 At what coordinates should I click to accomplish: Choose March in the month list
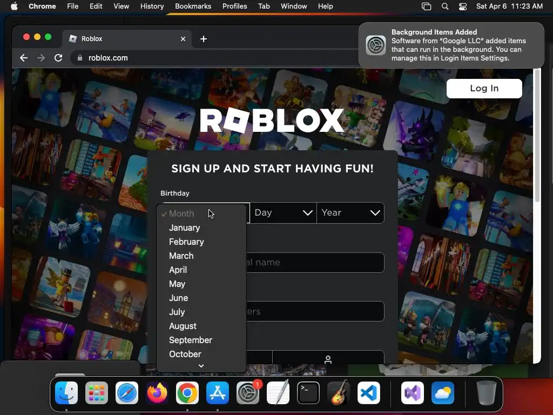pyautogui.click(x=201, y=256)
